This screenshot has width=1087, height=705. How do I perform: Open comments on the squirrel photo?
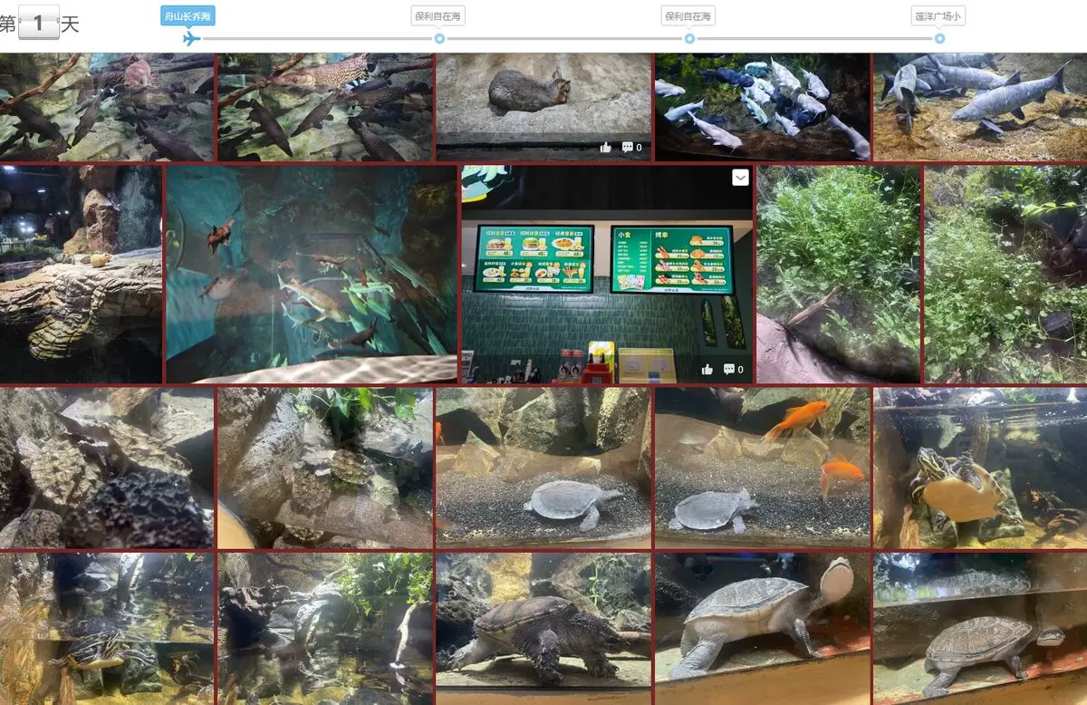[x=631, y=148]
